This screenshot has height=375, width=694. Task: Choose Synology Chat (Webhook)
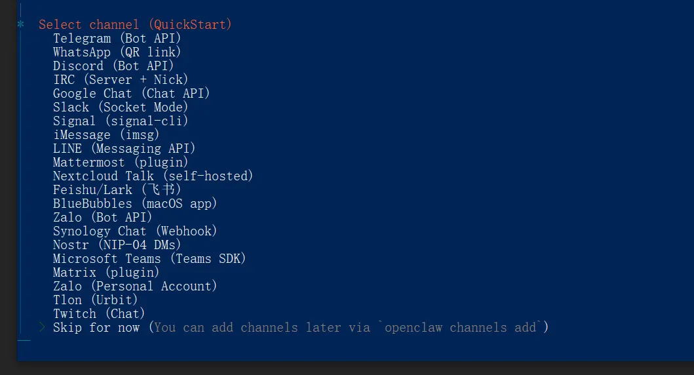[x=135, y=231]
